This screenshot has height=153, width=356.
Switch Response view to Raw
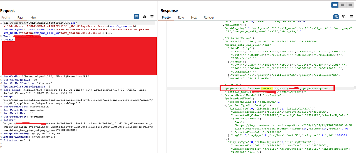(181, 17)
